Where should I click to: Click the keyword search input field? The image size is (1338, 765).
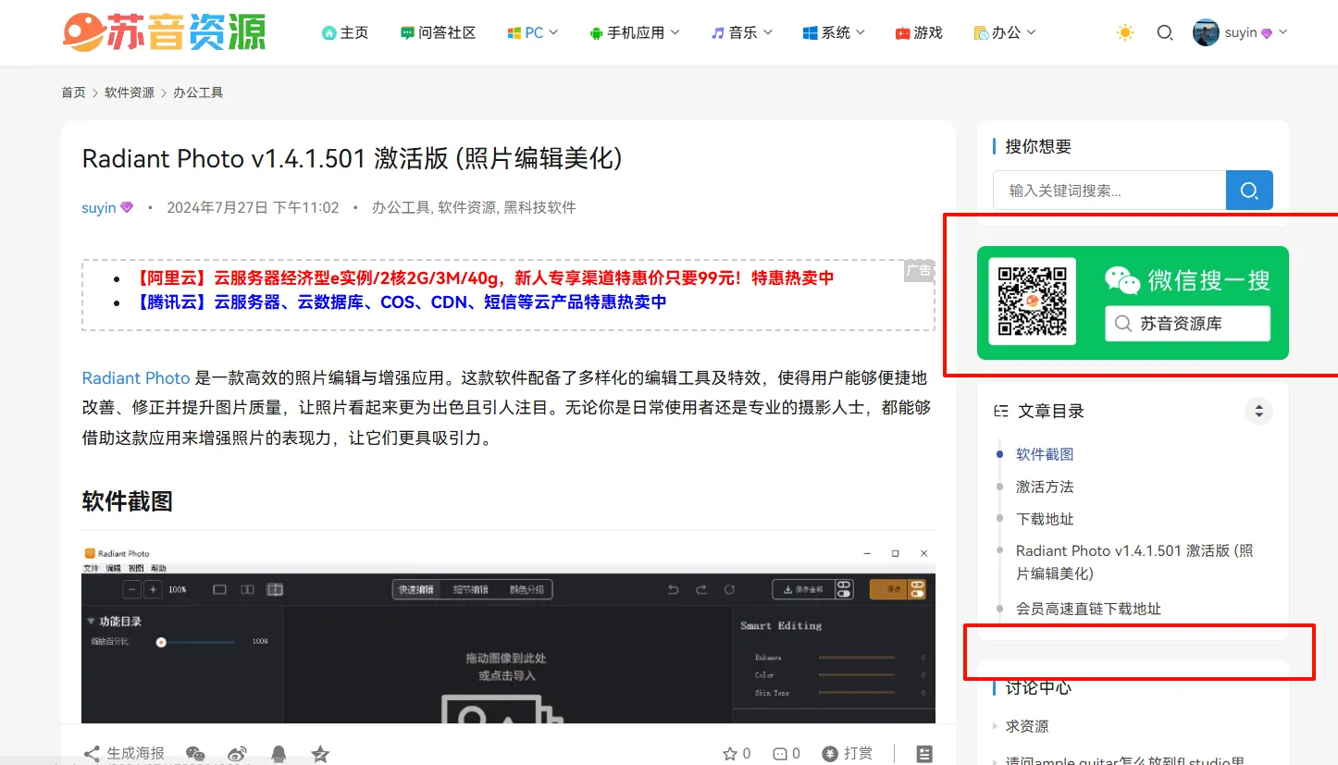[x=1109, y=191]
